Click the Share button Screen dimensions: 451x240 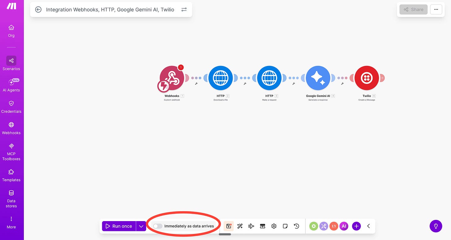pyautogui.click(x=414, y=10)
